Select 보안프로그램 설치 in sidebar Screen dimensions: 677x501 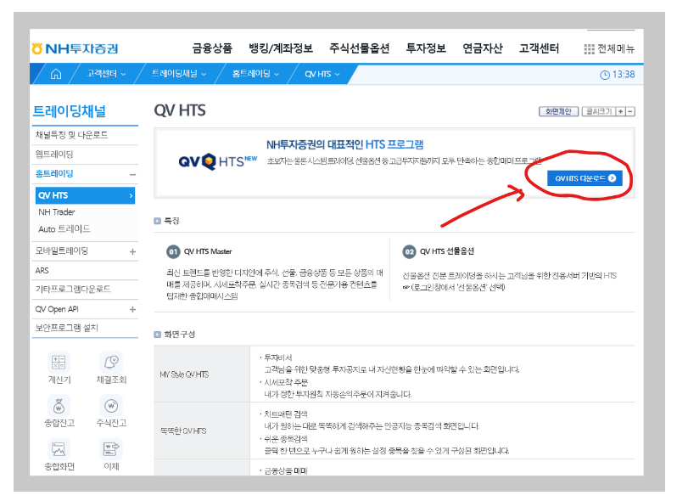tap(85, 328)
